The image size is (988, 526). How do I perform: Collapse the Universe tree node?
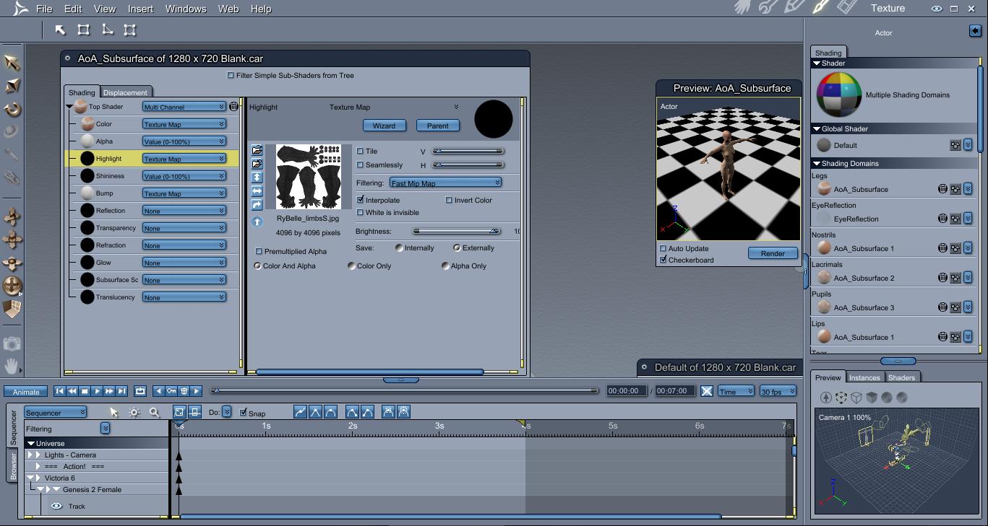click(31, 444)
